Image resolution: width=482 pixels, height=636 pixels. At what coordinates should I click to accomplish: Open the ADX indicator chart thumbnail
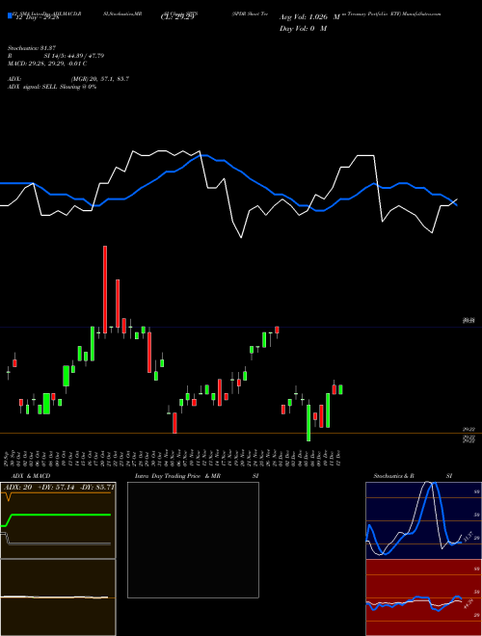coord(58,520)
